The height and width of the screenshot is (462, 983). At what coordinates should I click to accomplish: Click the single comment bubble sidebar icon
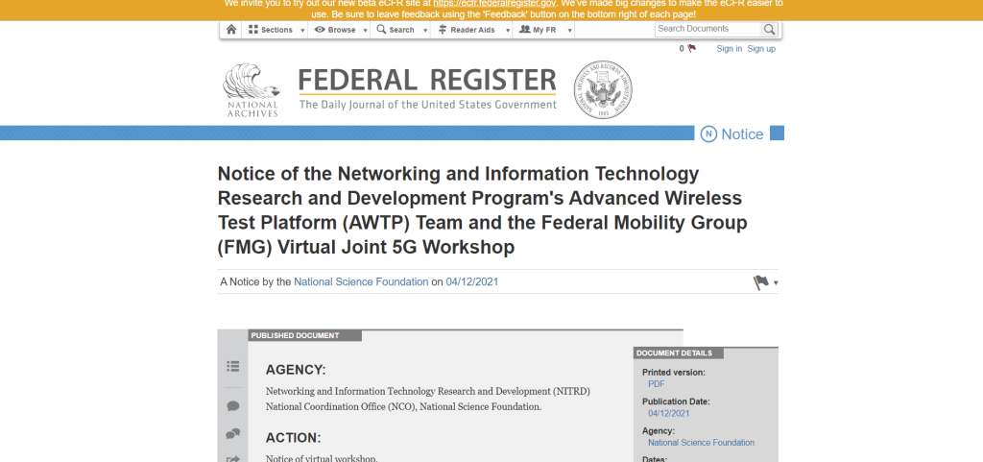click(232, 406)
